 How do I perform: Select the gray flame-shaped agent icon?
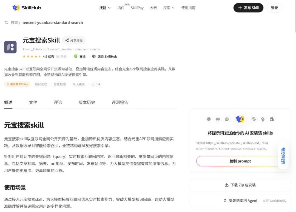263,119
